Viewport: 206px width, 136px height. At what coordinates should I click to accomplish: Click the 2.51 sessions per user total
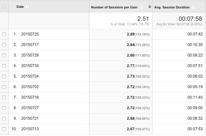tap(143, 19)
